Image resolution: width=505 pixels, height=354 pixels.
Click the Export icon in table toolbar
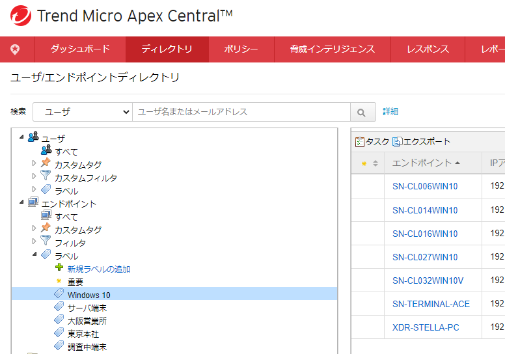397,142
